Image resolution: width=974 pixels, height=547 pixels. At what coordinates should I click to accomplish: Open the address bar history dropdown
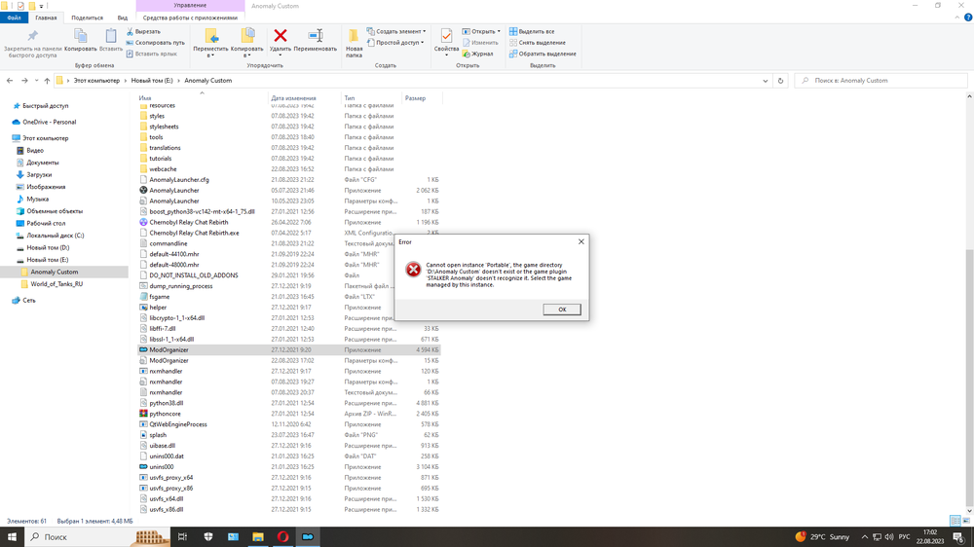tap(766, 81)
